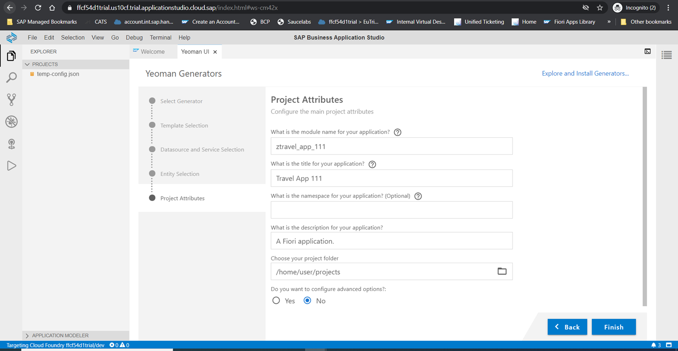This screenshot has width=678, height=351.
Task: Switch to the Welcome tab
Action: [153, 52]
